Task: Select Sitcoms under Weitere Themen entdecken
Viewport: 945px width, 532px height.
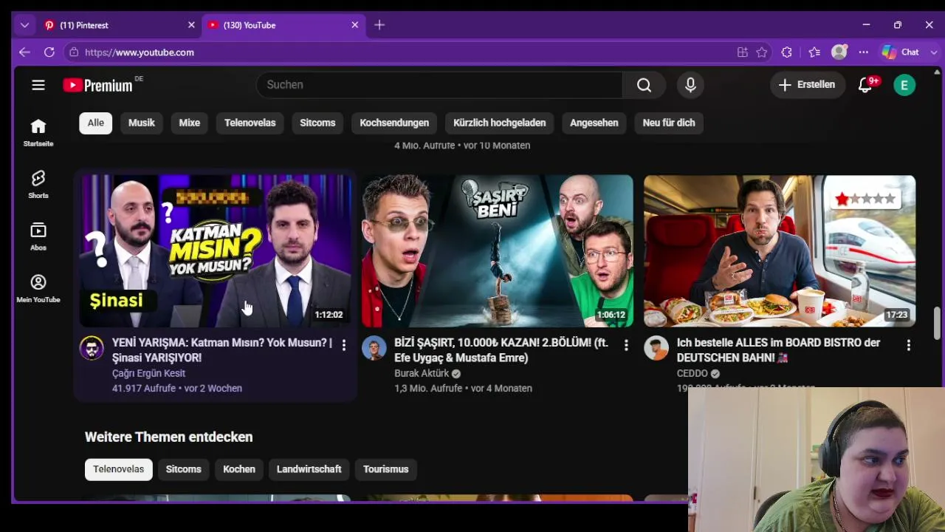Action: 184,469
